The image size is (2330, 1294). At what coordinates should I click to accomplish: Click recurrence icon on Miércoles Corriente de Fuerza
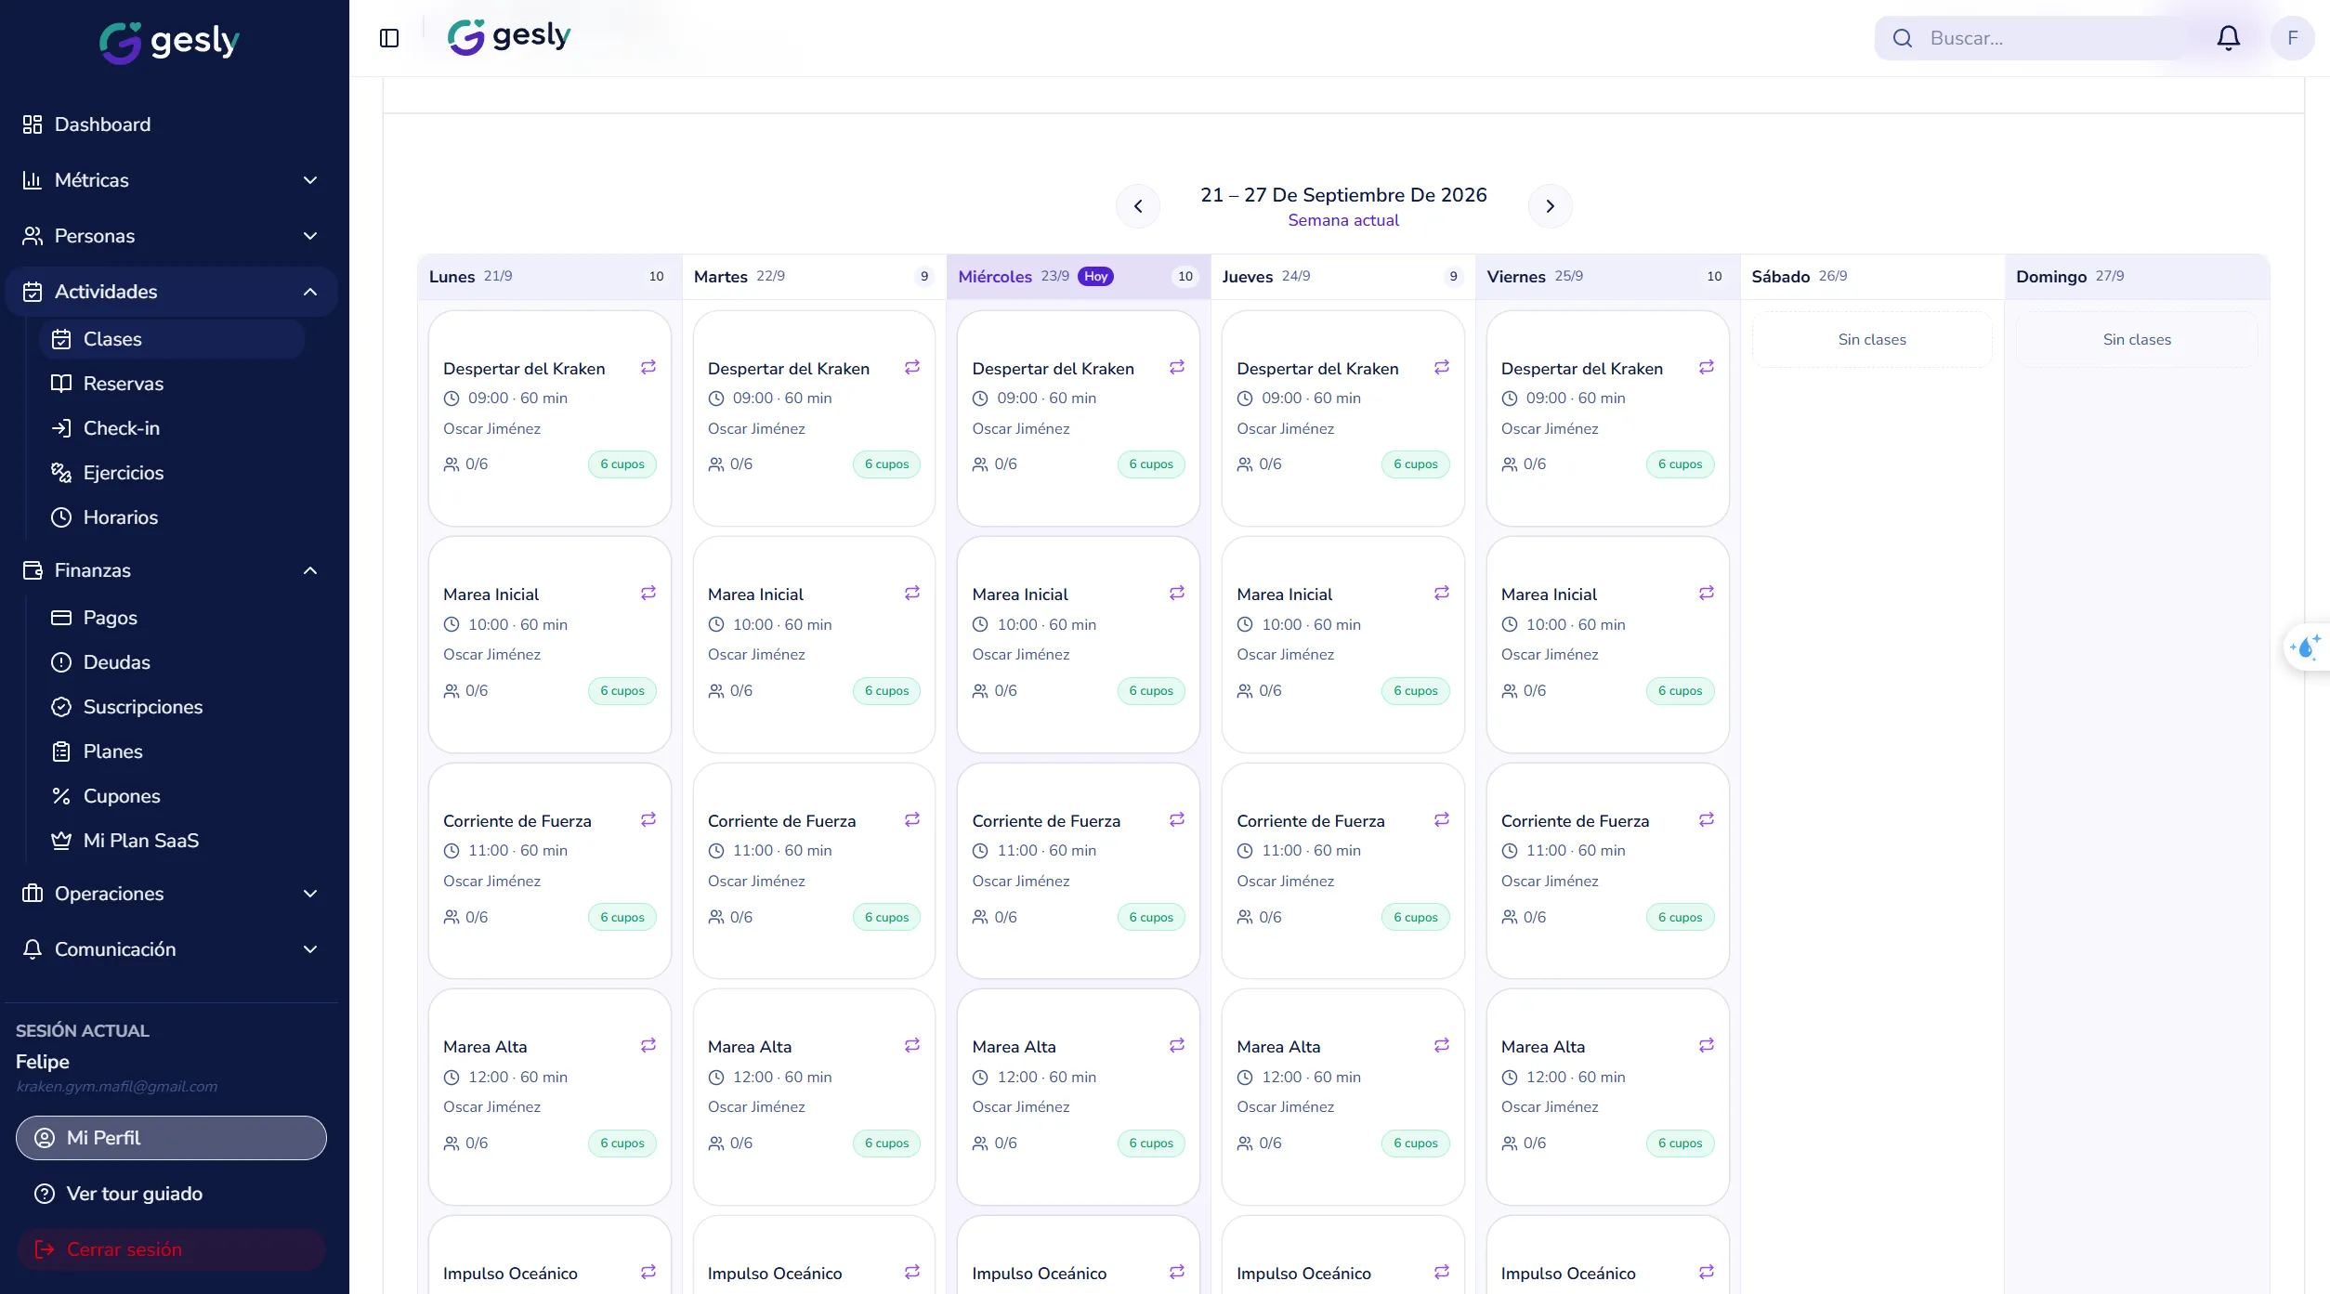tap(1177, 819)
